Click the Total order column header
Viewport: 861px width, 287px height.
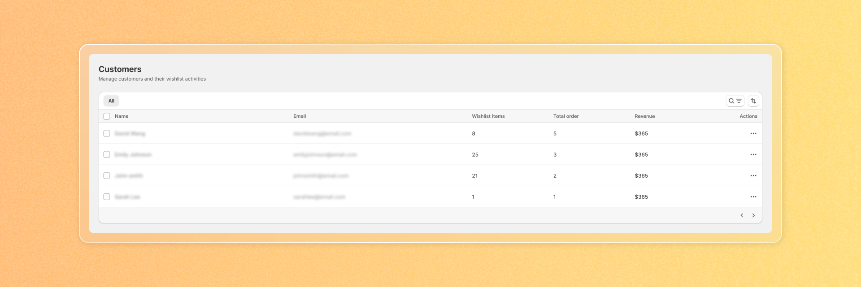tap(566, 116)
